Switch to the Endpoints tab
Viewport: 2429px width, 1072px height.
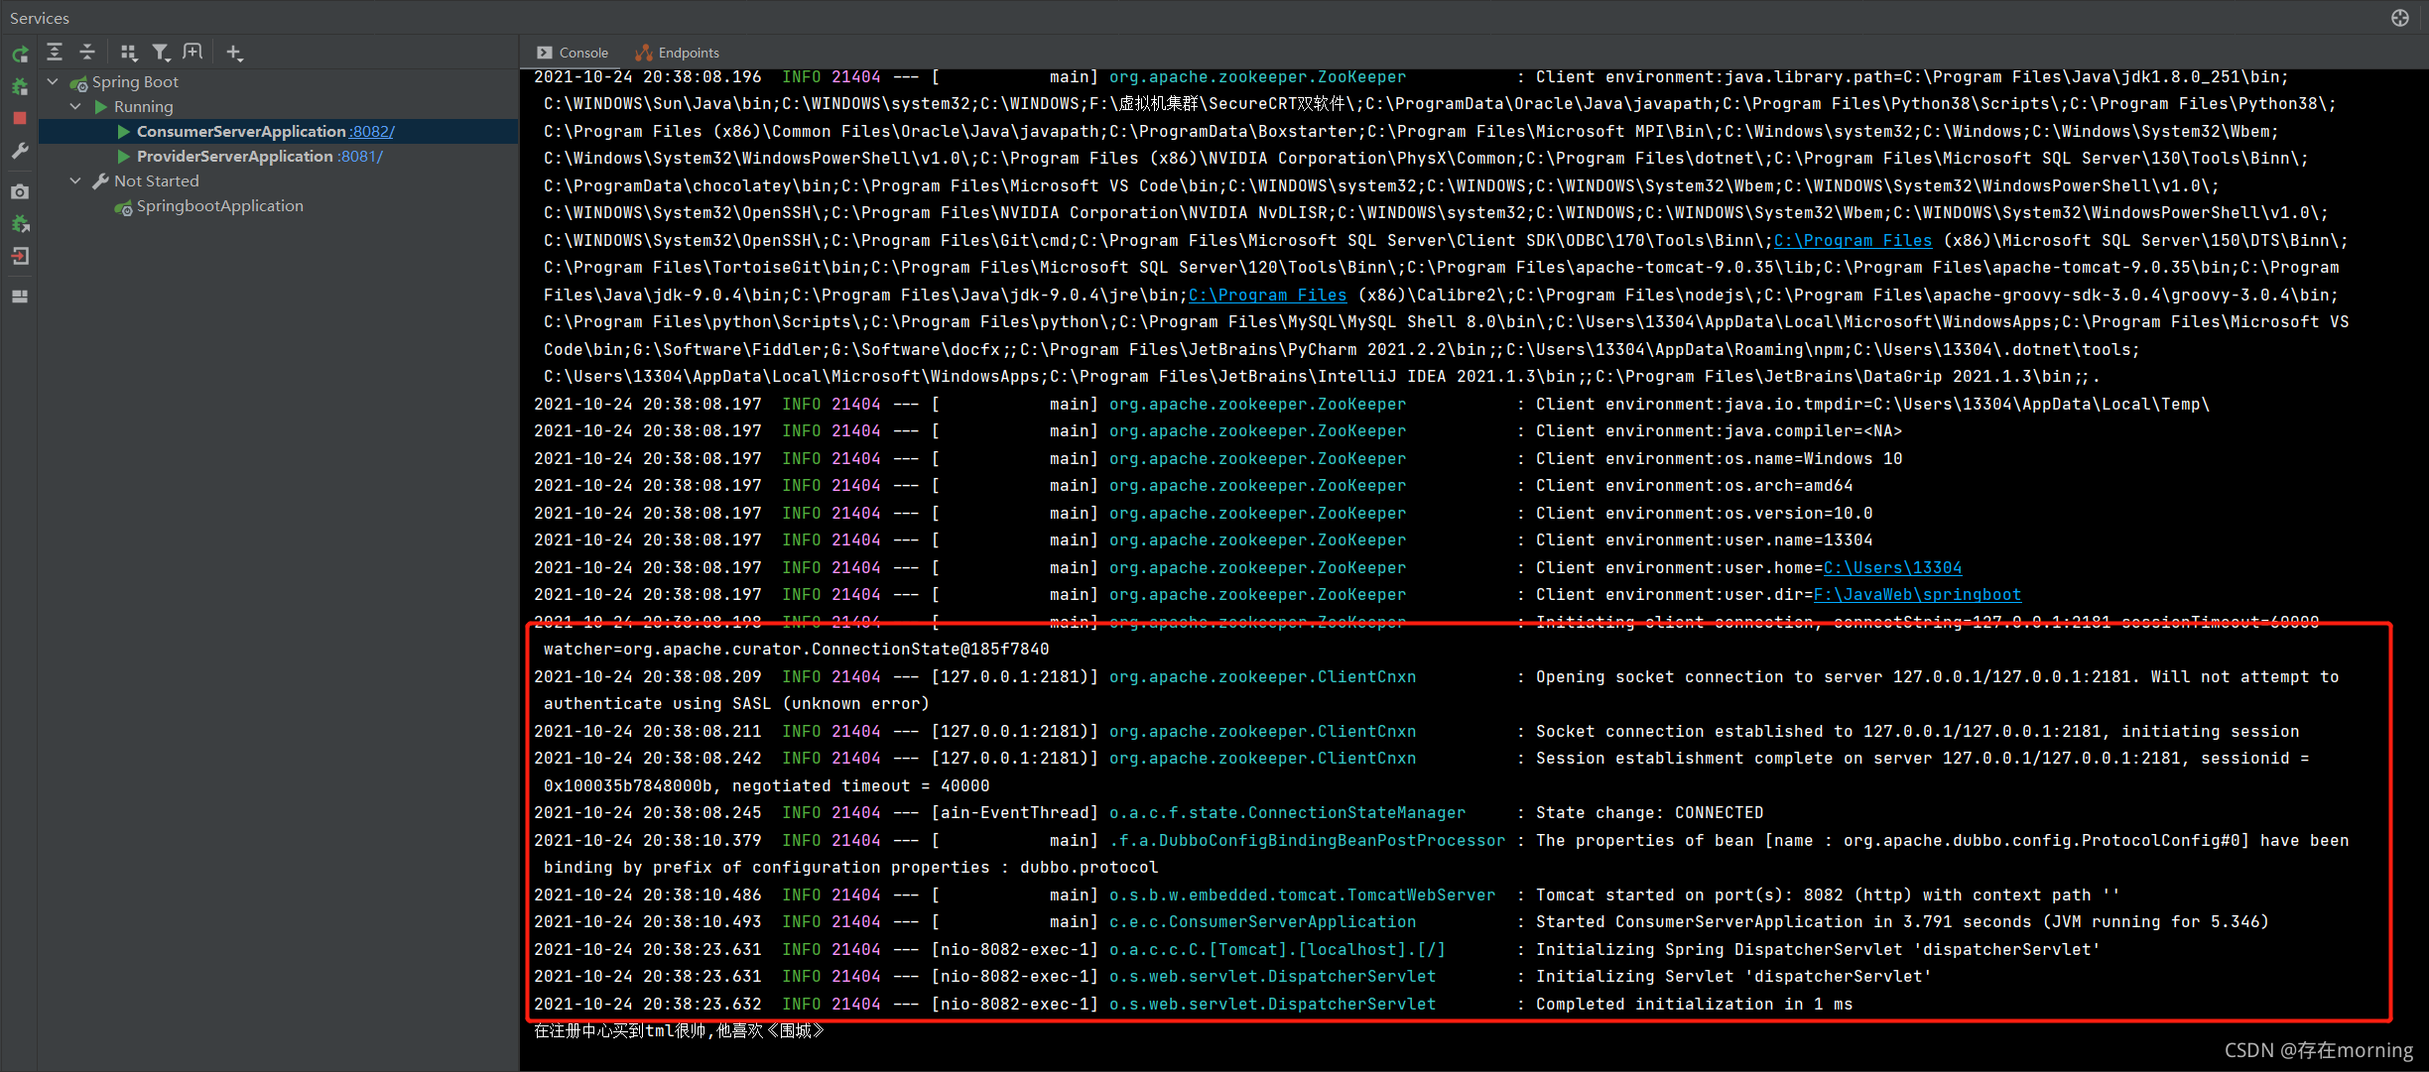(678, 53)
